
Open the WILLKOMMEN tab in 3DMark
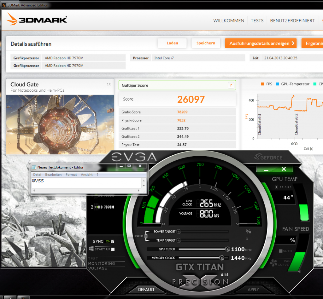click(x=229, y=20)
